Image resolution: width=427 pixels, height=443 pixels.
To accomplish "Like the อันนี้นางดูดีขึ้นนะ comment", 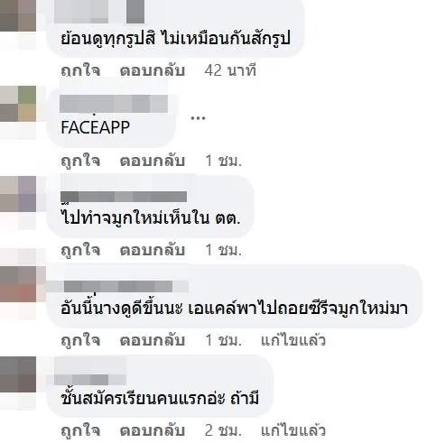I will tap(80, 340).
